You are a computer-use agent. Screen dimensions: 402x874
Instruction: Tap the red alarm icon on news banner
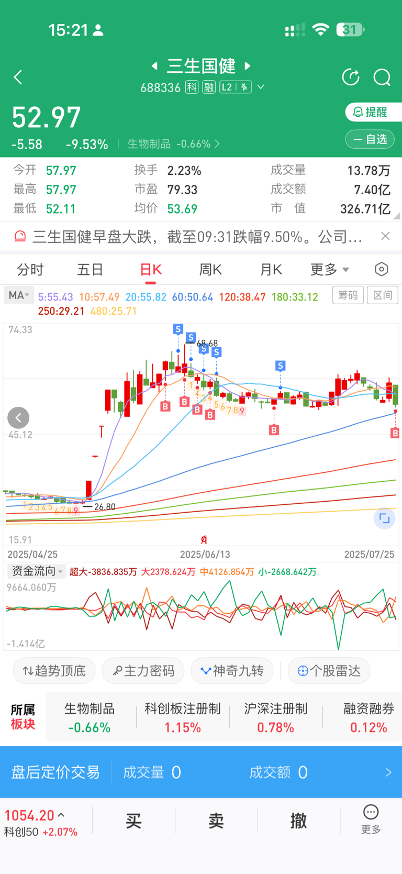point(20,237)
